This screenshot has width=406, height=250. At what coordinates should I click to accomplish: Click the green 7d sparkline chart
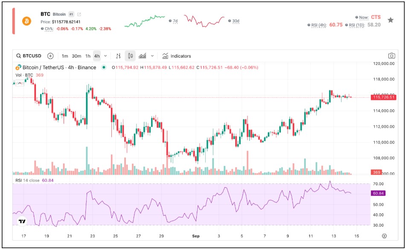pos(144,21)
